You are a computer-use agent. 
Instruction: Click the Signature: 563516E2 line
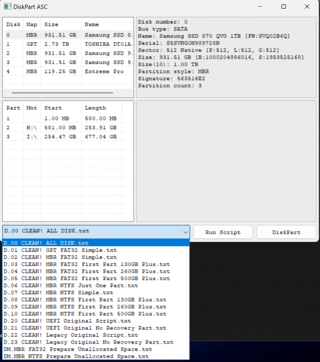[171, 79]
